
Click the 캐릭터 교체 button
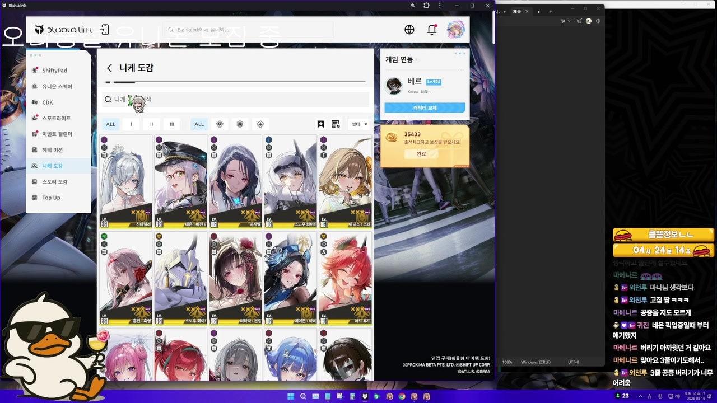point(425,108)
